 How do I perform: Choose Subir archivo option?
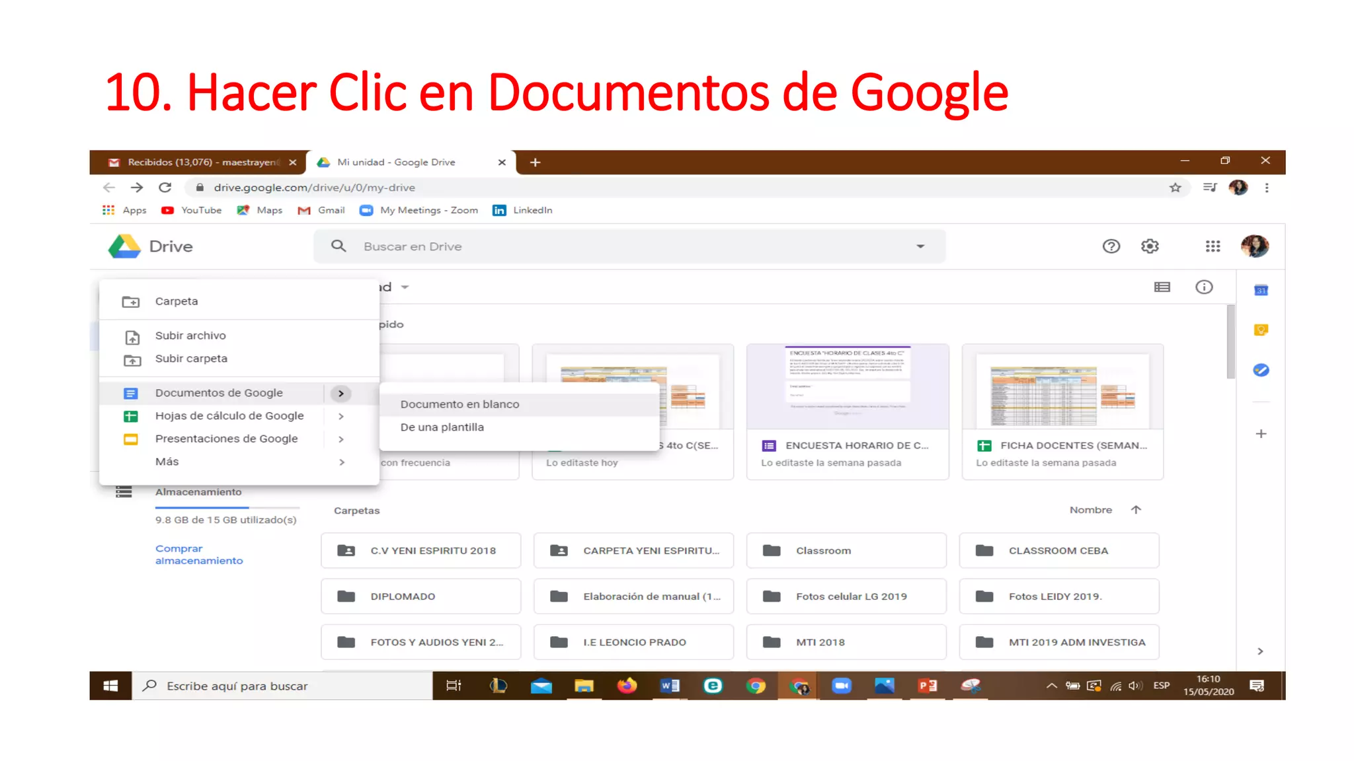pos(239,336)
